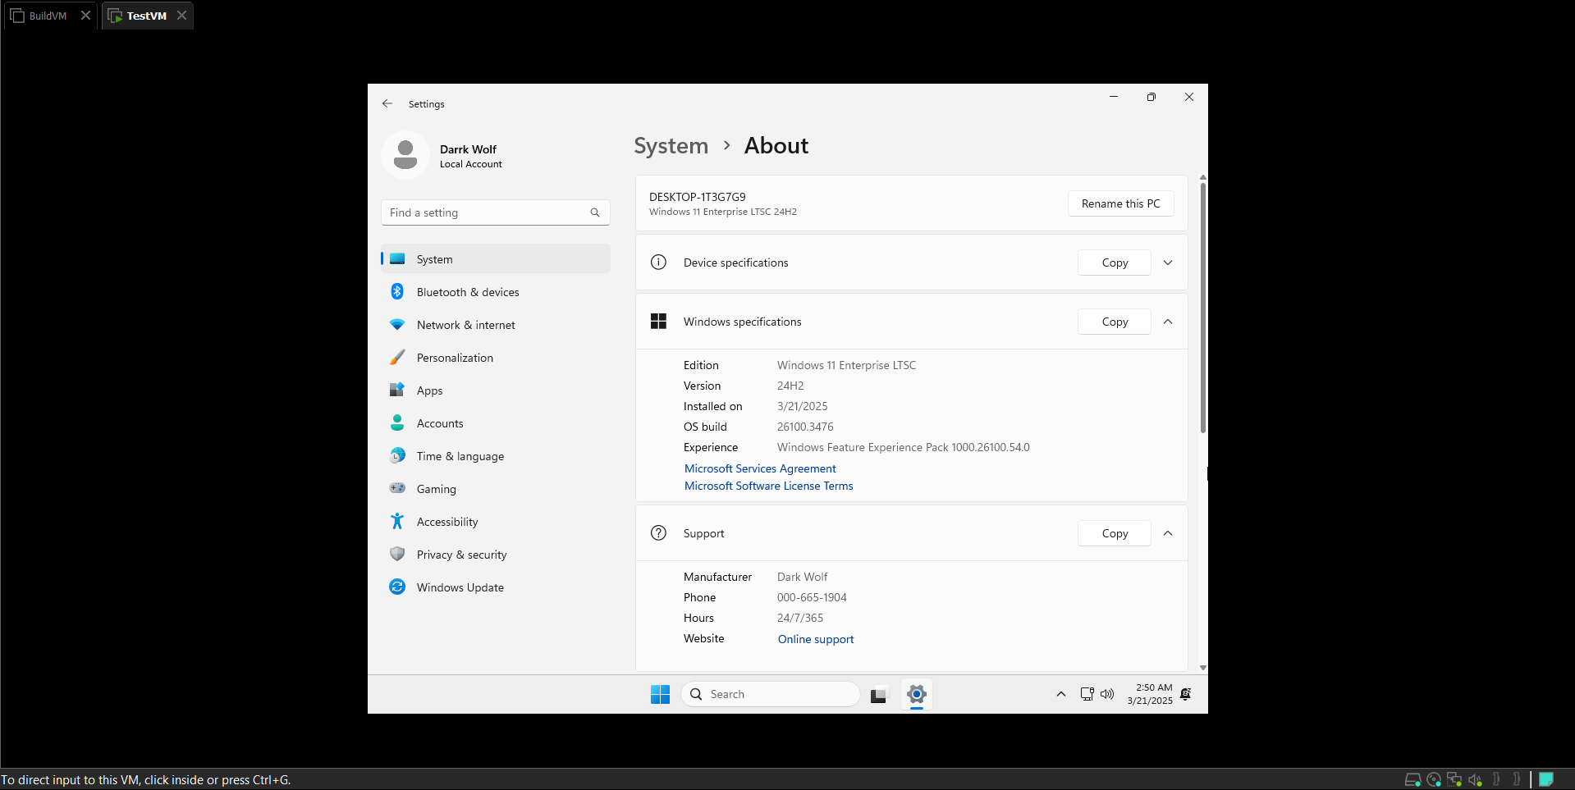Click the Windows specifications logo icon
This screenshot has height=790, width=1575.
coord(658,322)
